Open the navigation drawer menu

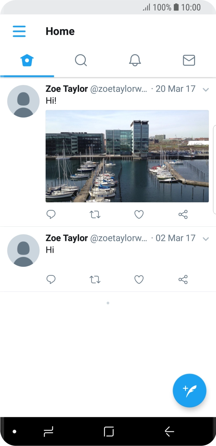click(19, 31)
